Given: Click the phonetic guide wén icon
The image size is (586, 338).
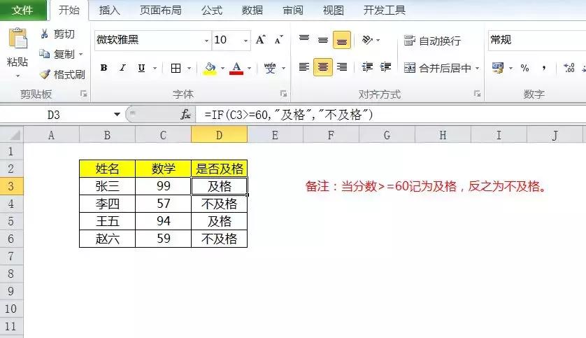Looking at the screenshot, I should (269, 68).
